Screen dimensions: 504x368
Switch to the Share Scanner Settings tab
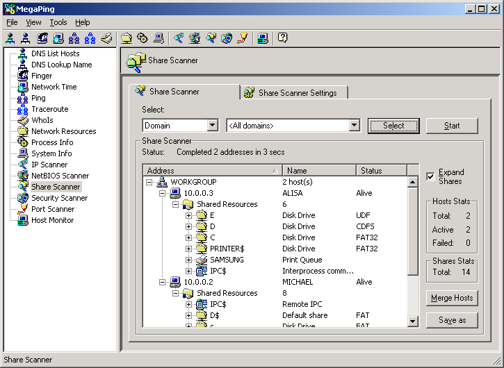(x=294, y=93)
